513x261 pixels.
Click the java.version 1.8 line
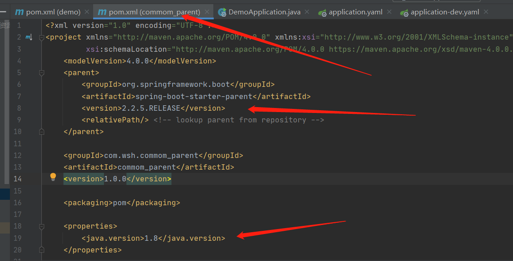point(153,238)
